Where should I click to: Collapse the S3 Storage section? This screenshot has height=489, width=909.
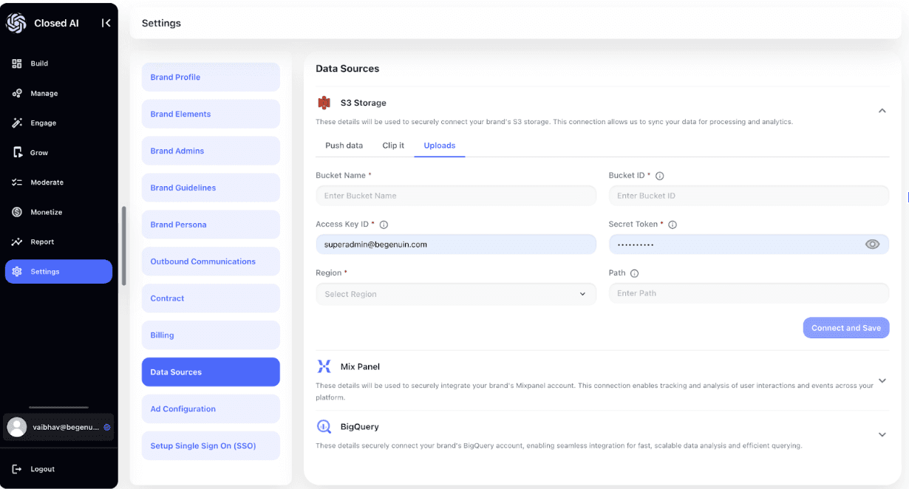[882, 111]
